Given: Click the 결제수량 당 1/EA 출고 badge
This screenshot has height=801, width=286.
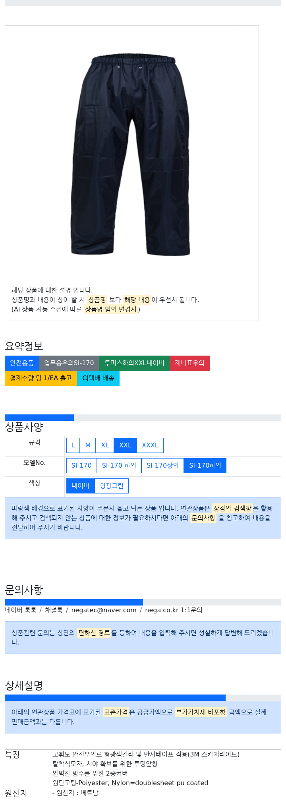Looking at the screenshot, I should click(41, 378).
